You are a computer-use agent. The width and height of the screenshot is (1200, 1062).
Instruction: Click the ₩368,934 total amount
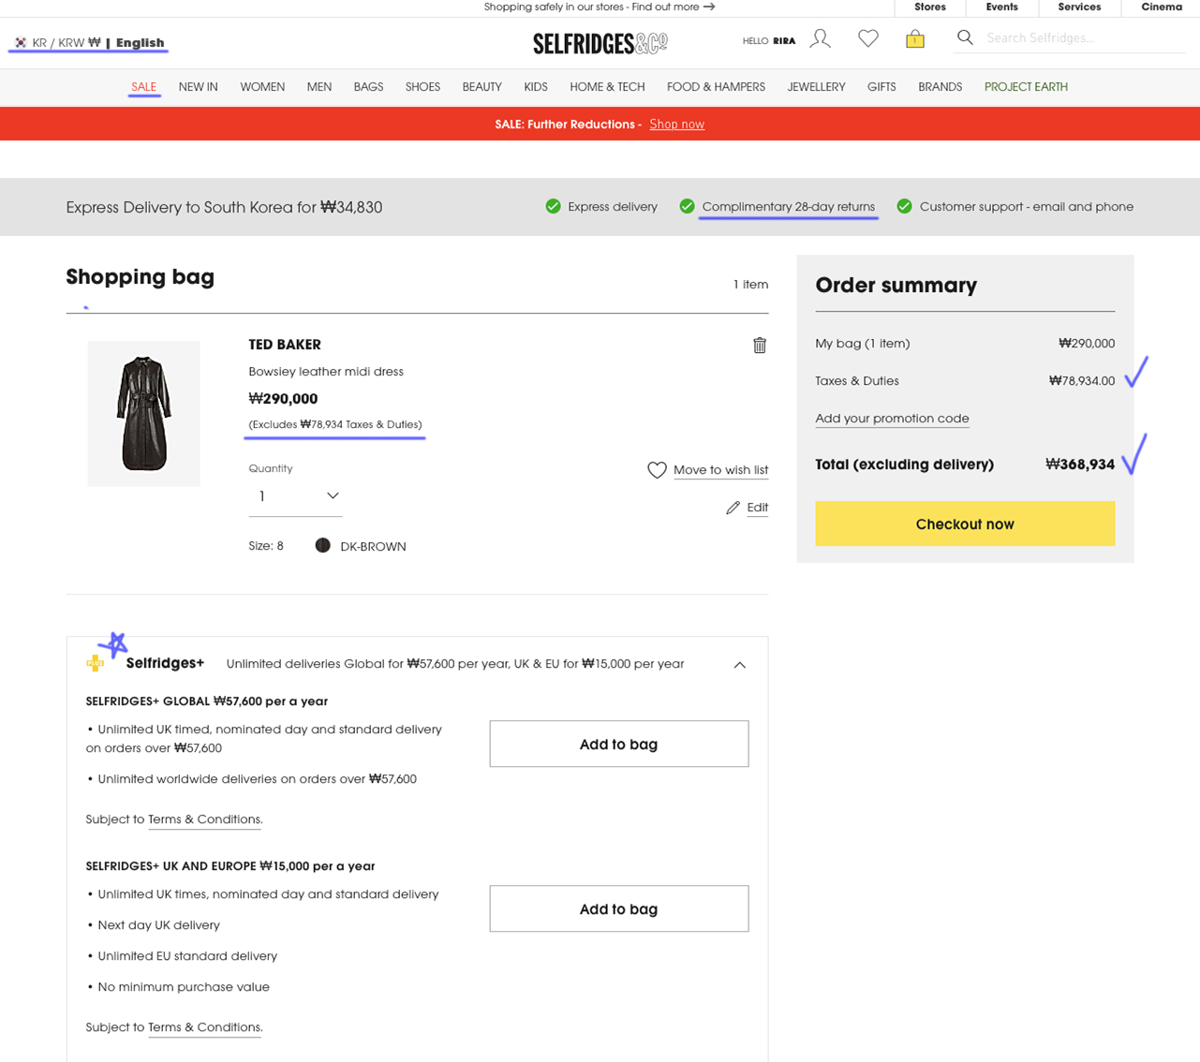(x=1080, y=465)
